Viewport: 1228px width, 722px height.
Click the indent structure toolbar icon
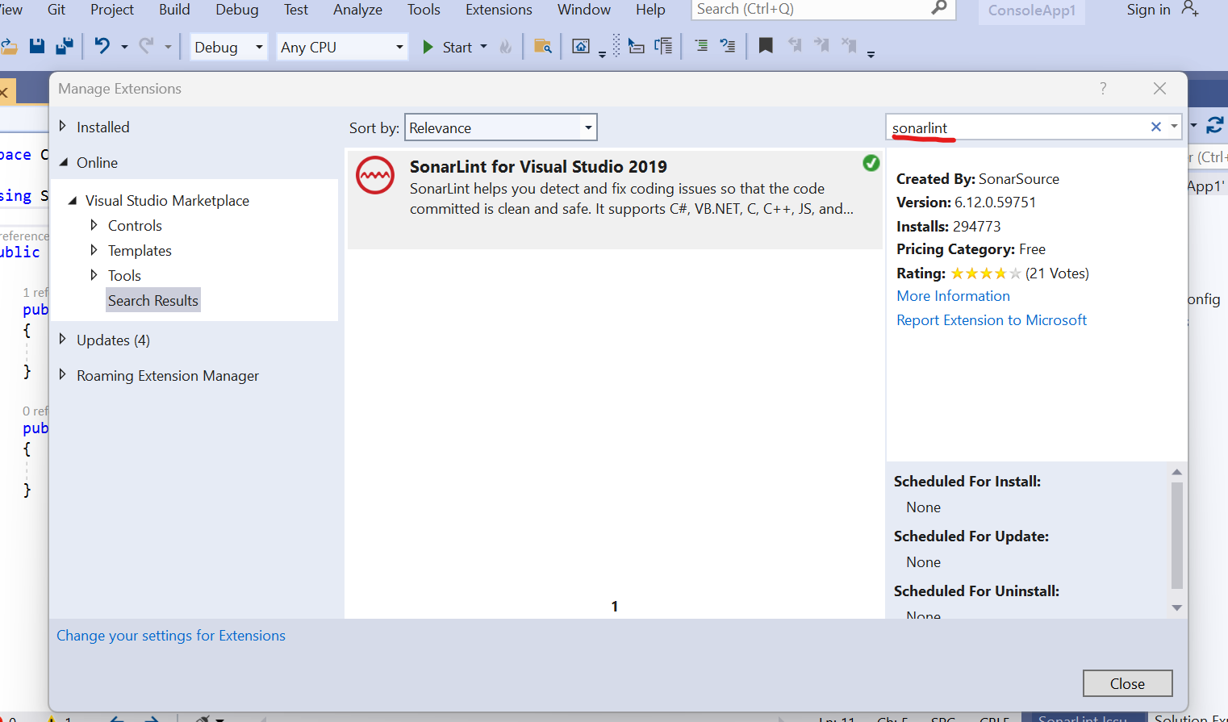pos(636,46)
